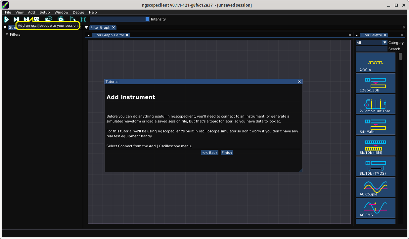Open the Add menu

pyautogui.click(x=31, y=12)
